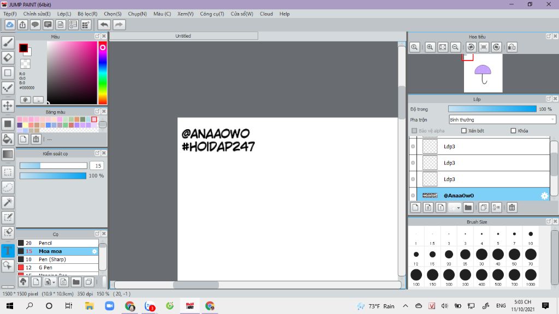Adjust the Độ trong opacity slider
559x314 pixels.
click(492, 109)
